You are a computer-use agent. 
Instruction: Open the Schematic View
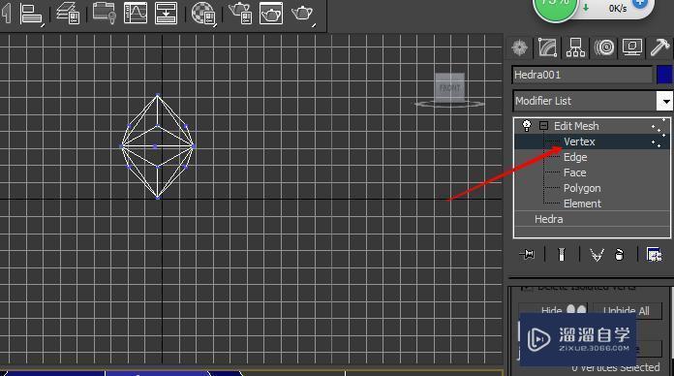pos(166,13)
